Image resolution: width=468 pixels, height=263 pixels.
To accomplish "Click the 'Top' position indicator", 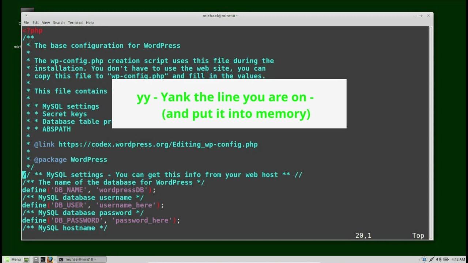I will tap(418, 236).
